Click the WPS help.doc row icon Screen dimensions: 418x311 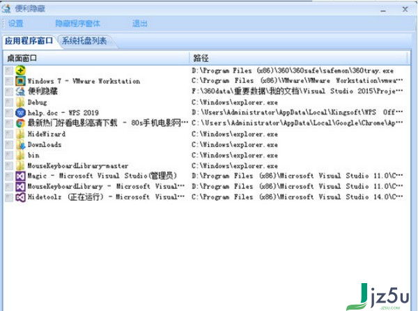click(20, 113)
